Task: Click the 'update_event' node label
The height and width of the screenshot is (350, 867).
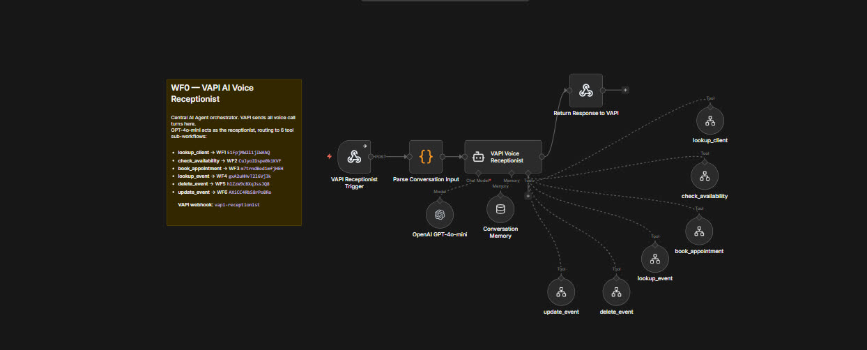Action: 561,312
